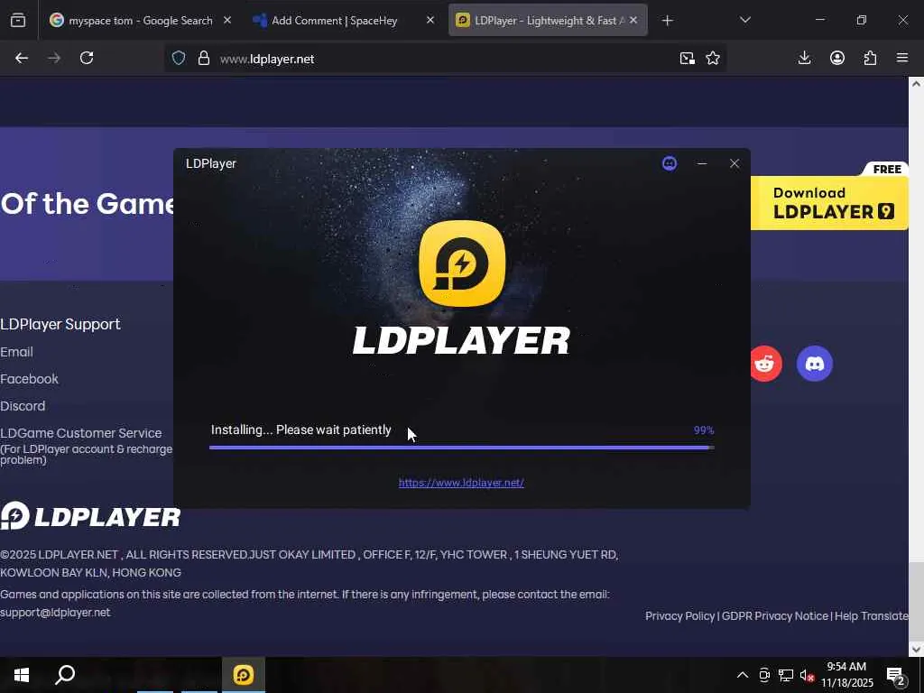This screenshot has width=924, height=693.
Task: Switch to the Add Comment SpaceHey tab
Action: pyautogui.click(x=334, y=21)
